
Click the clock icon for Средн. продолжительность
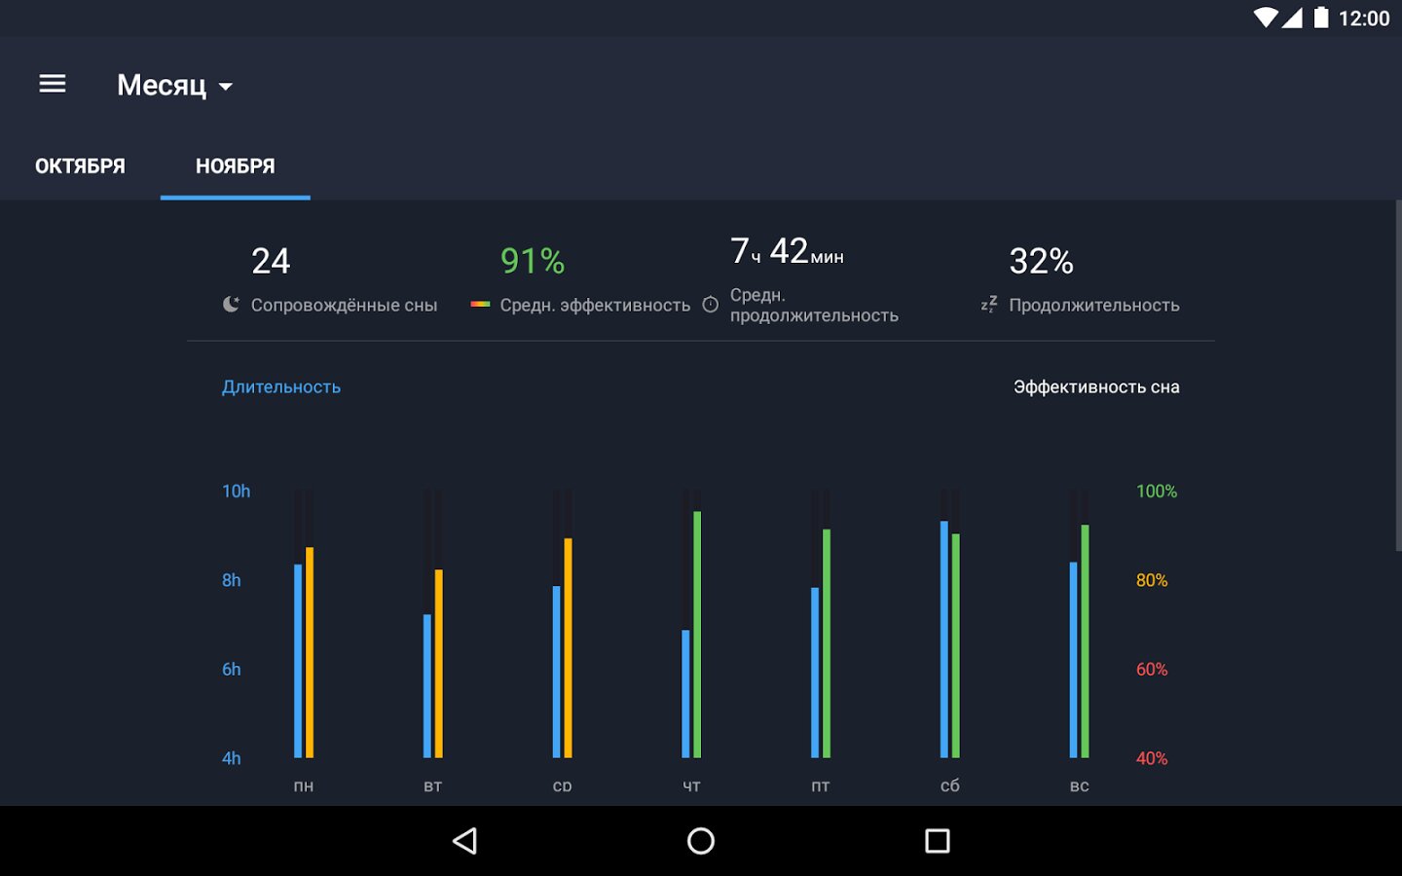coord(711,305)
